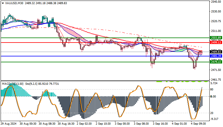Click the 0.00 level on the oscillator scale
This screenshot has height=127, width=223.
[x=213, y=97]
